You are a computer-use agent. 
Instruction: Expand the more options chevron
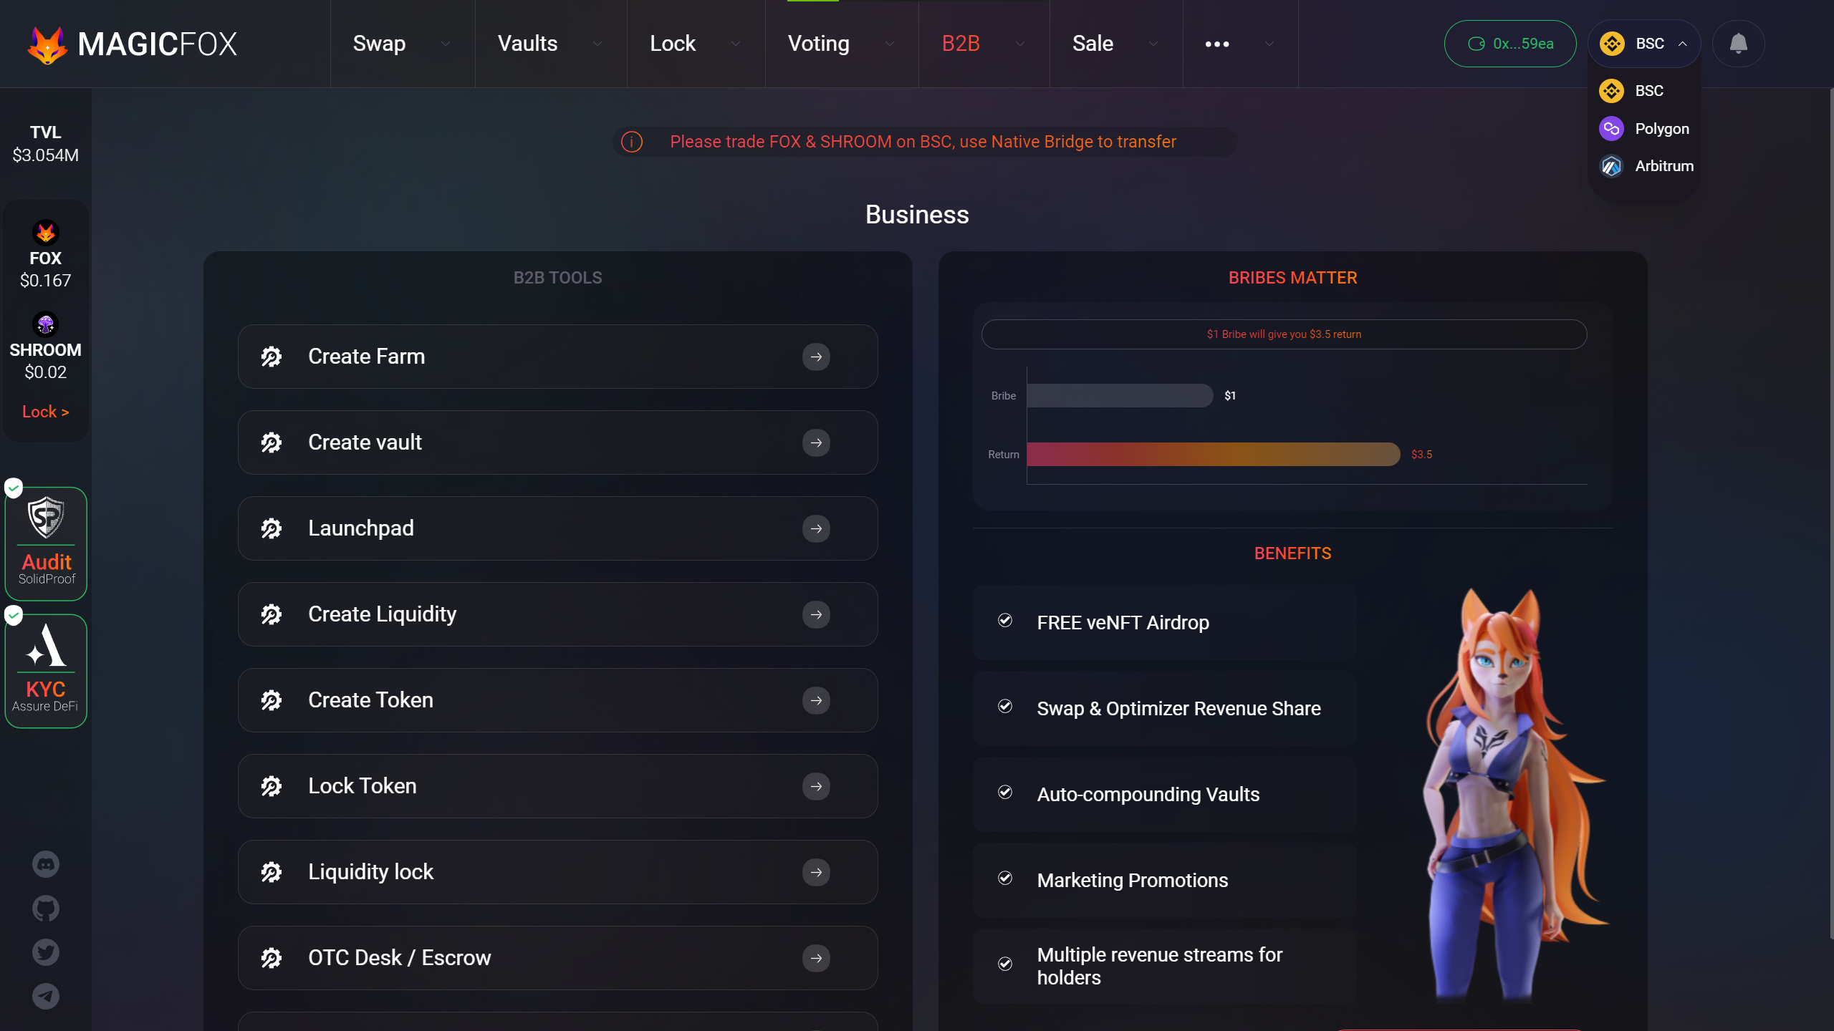1269,44
